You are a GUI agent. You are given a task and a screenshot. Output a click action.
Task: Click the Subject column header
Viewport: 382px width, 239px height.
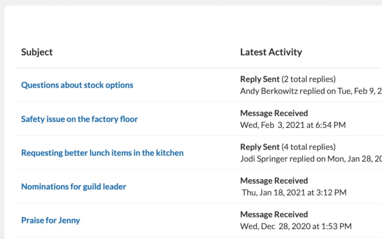37,52
